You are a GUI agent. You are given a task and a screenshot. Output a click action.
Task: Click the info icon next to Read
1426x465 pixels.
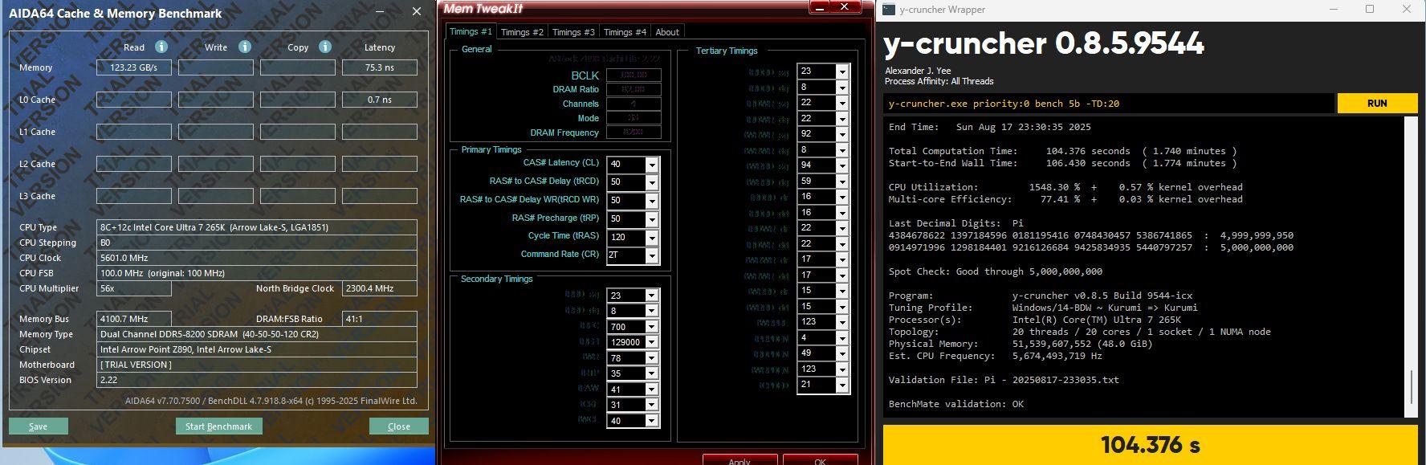click(161, 47)
